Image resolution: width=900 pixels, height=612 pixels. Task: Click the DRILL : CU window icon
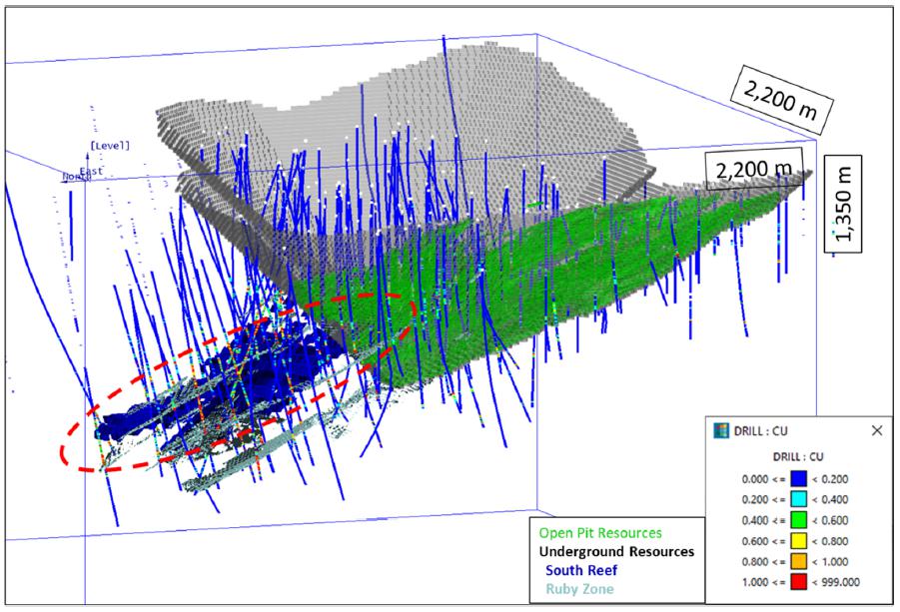(721, 430)
